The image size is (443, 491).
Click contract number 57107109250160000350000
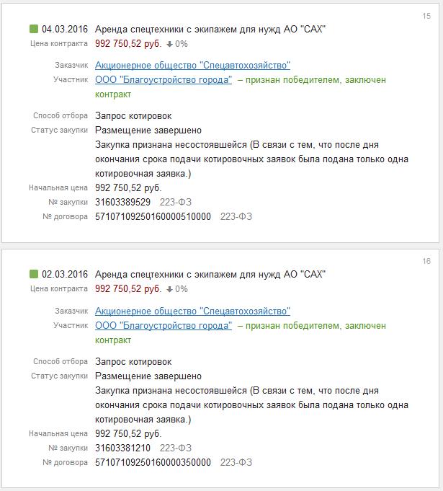pos(153,462)
